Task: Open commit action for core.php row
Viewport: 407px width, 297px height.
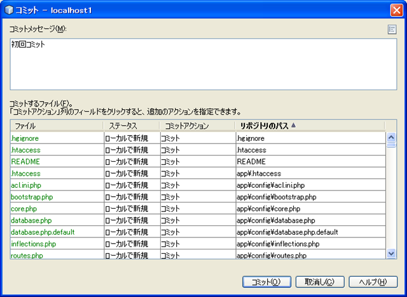Action: pyautogui.click(x=198, y=209)
